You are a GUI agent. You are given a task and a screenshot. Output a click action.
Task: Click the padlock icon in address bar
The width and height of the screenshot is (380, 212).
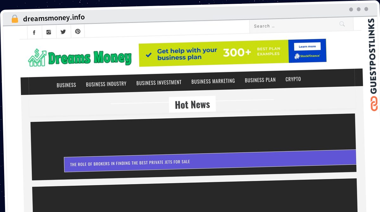15,19
